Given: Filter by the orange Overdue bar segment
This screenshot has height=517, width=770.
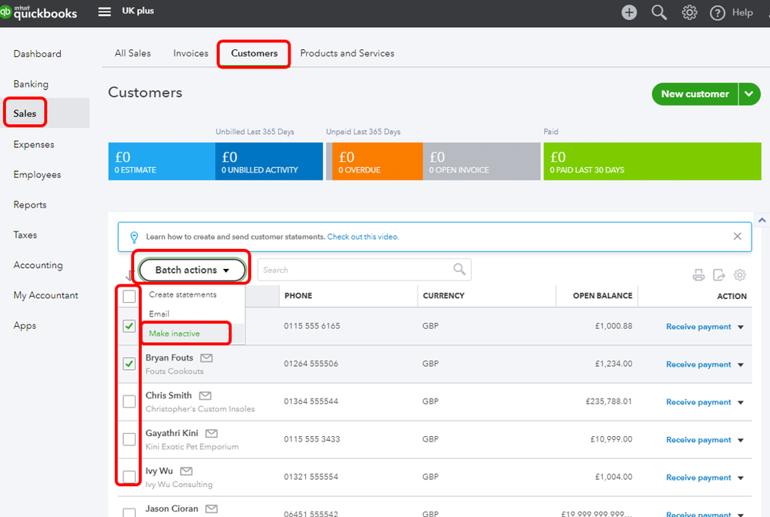Looking at the screenshot, I should pos(377,162).
